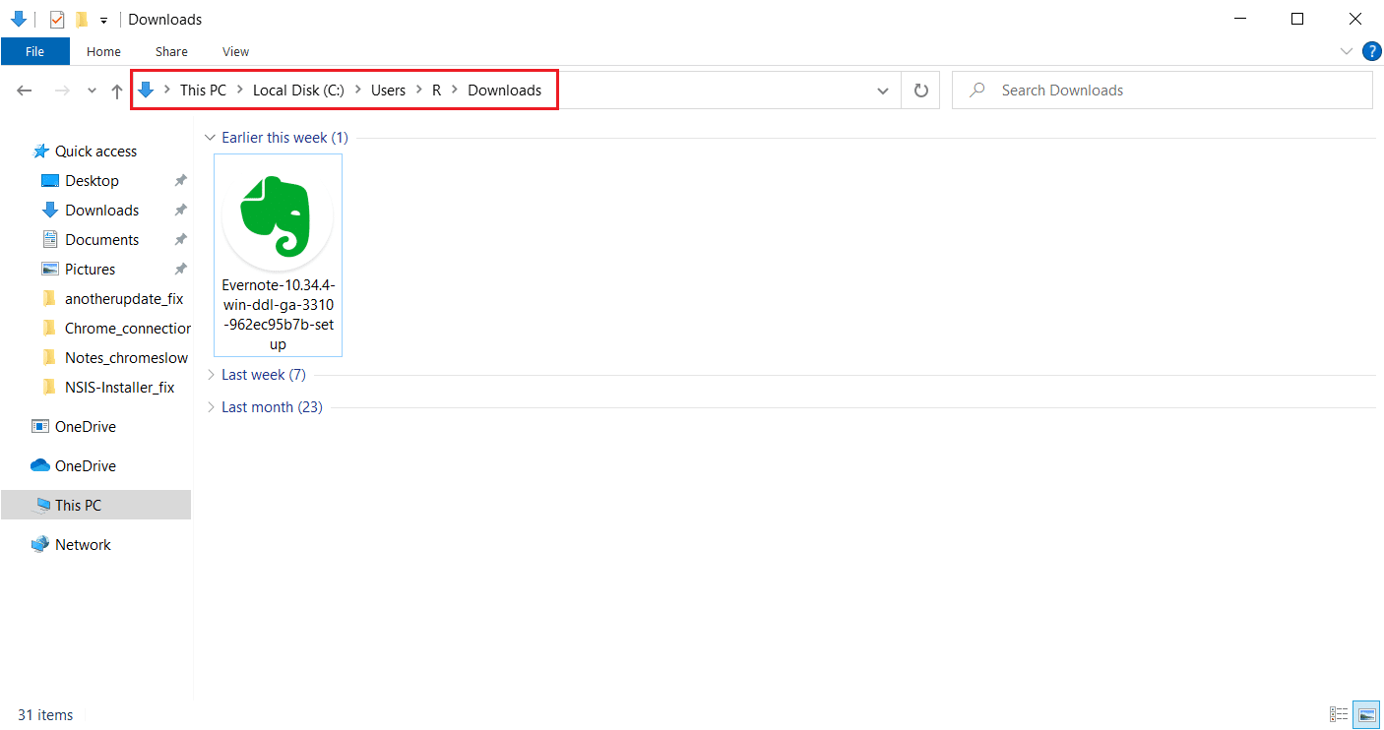Switch to Details view icon in status bar
Image resolution: width=1384 pixels, height=730 pixels.
1339,714
